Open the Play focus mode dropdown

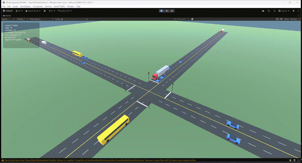(x=181, y=19)
